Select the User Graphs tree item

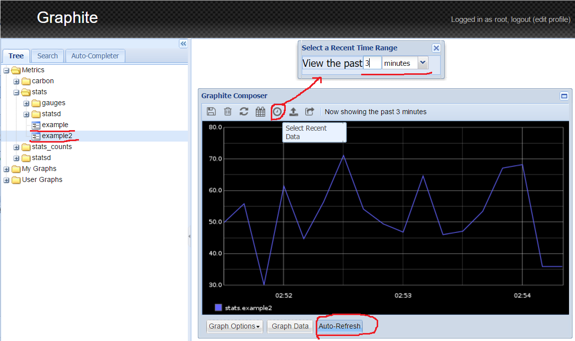(42, 179)
